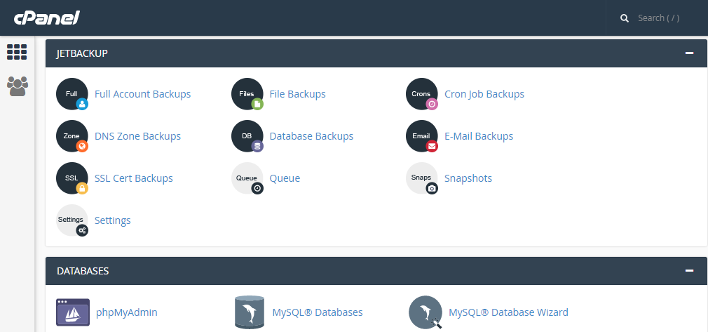Screen dimensions: 708x332
Task: Open the Queue link
Action: click(x=285, y=178)
